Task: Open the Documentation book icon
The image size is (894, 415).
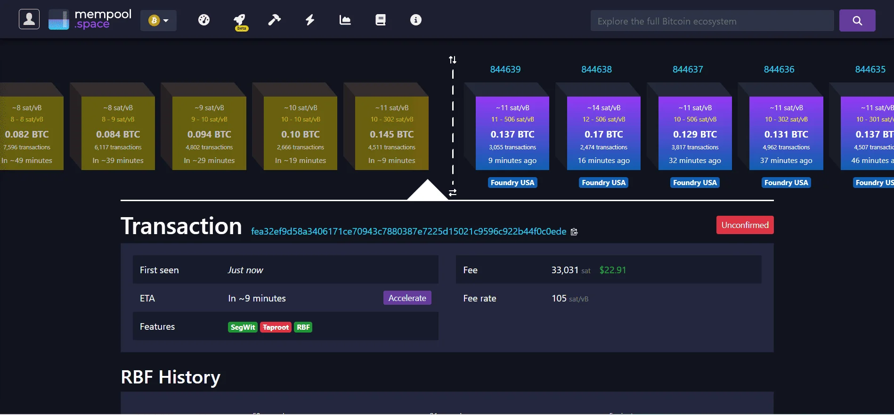Action: click(x=381, y=20)
